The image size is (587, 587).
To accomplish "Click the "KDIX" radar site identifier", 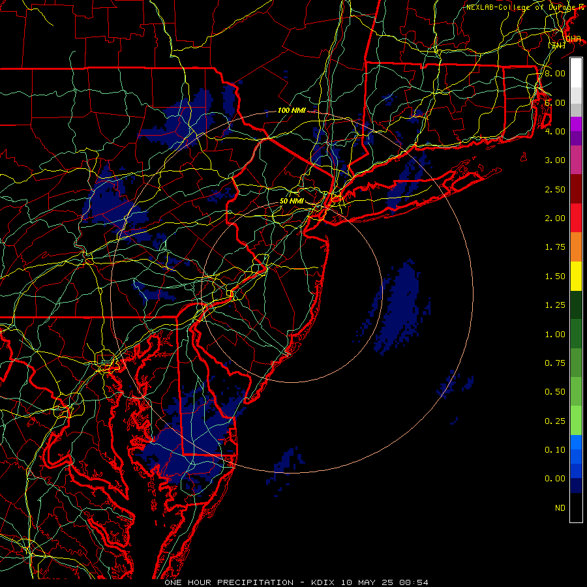I will [324, 582].
